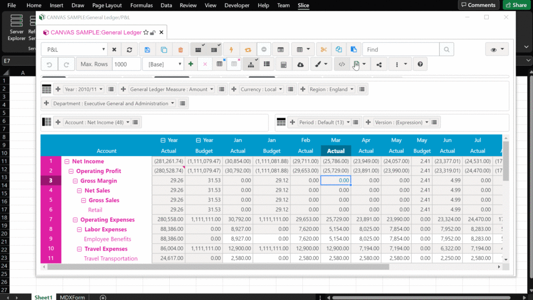
Task: Switch to the MDXForm sheet tab
Action: point(72,297)
